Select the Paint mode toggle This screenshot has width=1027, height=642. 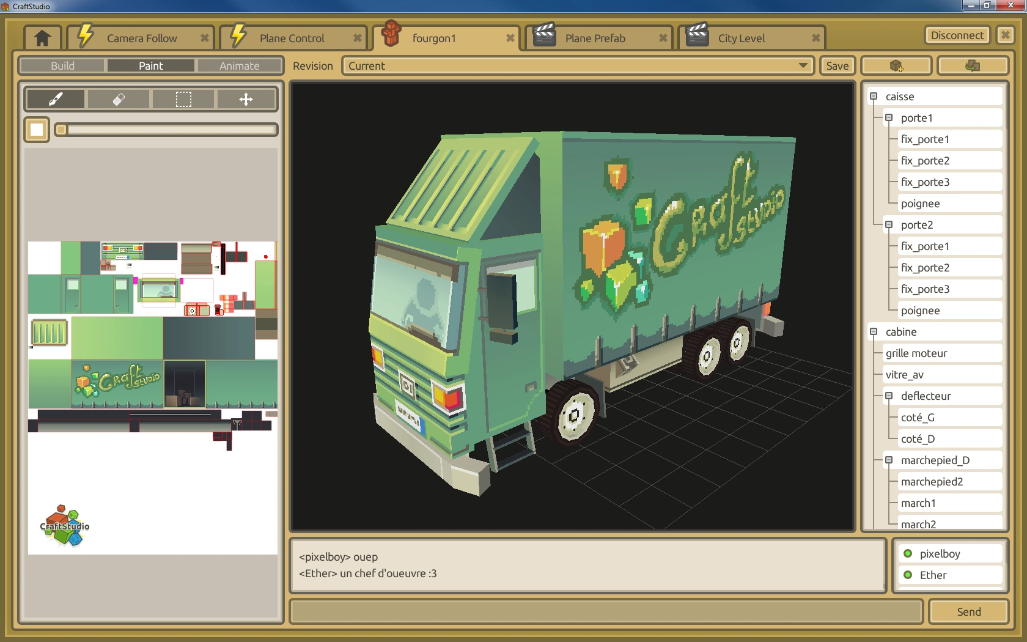pyautogui.click(x=150, y=65)
